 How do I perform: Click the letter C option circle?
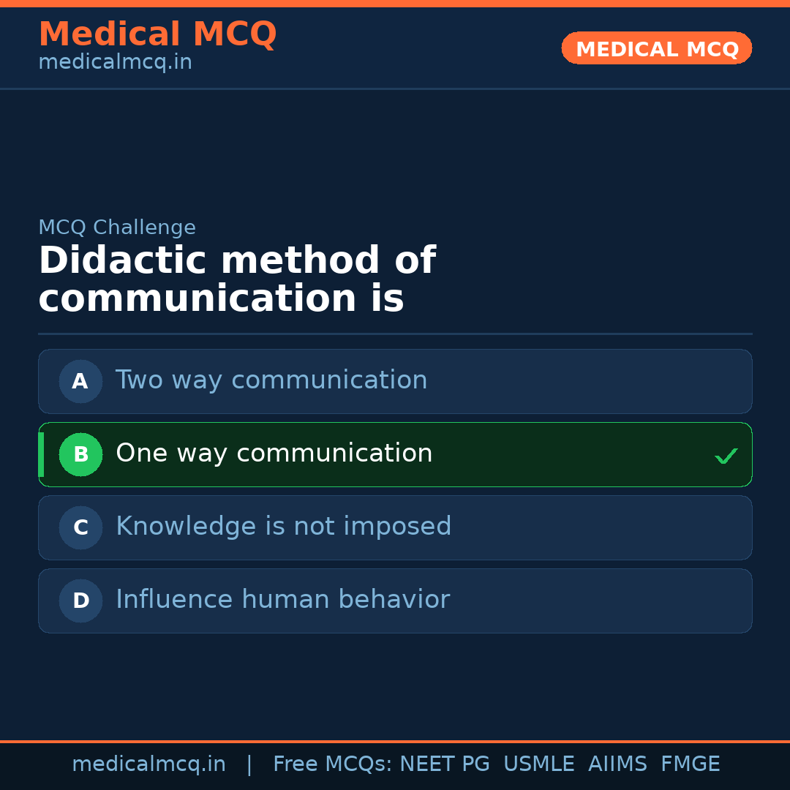click(x=80, y=527)
